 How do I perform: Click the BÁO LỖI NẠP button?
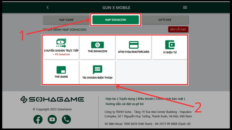178,29
